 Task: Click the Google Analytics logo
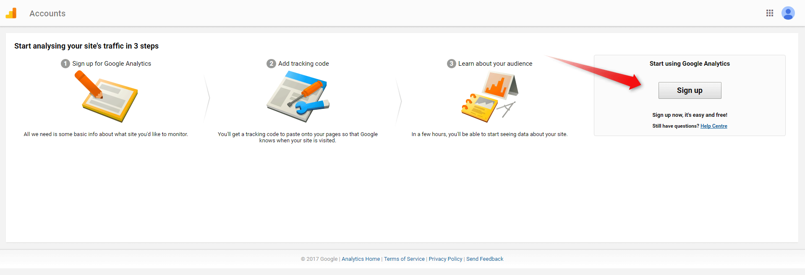pyautogui.click(x=11, y=13)
